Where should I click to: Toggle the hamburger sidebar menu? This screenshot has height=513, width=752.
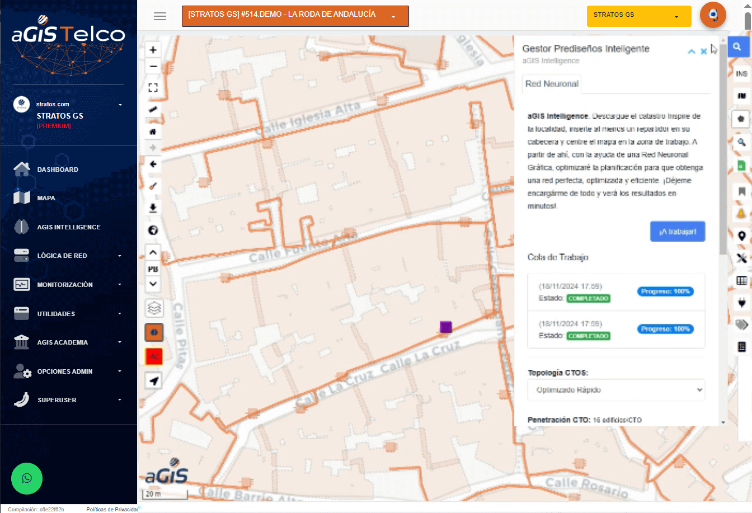pos(160,16)
